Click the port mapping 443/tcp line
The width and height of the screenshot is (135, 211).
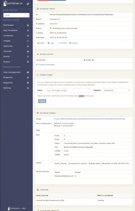(64, 124)
